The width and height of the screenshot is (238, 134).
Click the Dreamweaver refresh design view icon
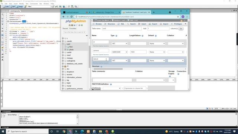(x=69, y=7)
